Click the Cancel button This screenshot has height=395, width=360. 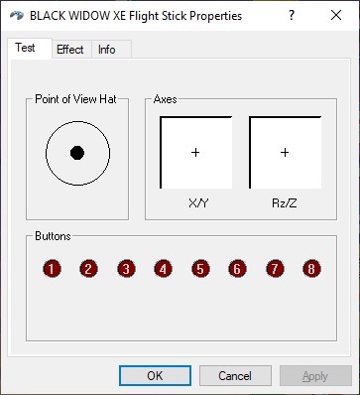click(x=235, y=376)
